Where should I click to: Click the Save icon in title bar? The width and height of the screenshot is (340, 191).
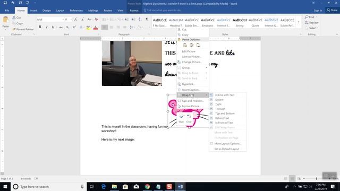[5, 3]
